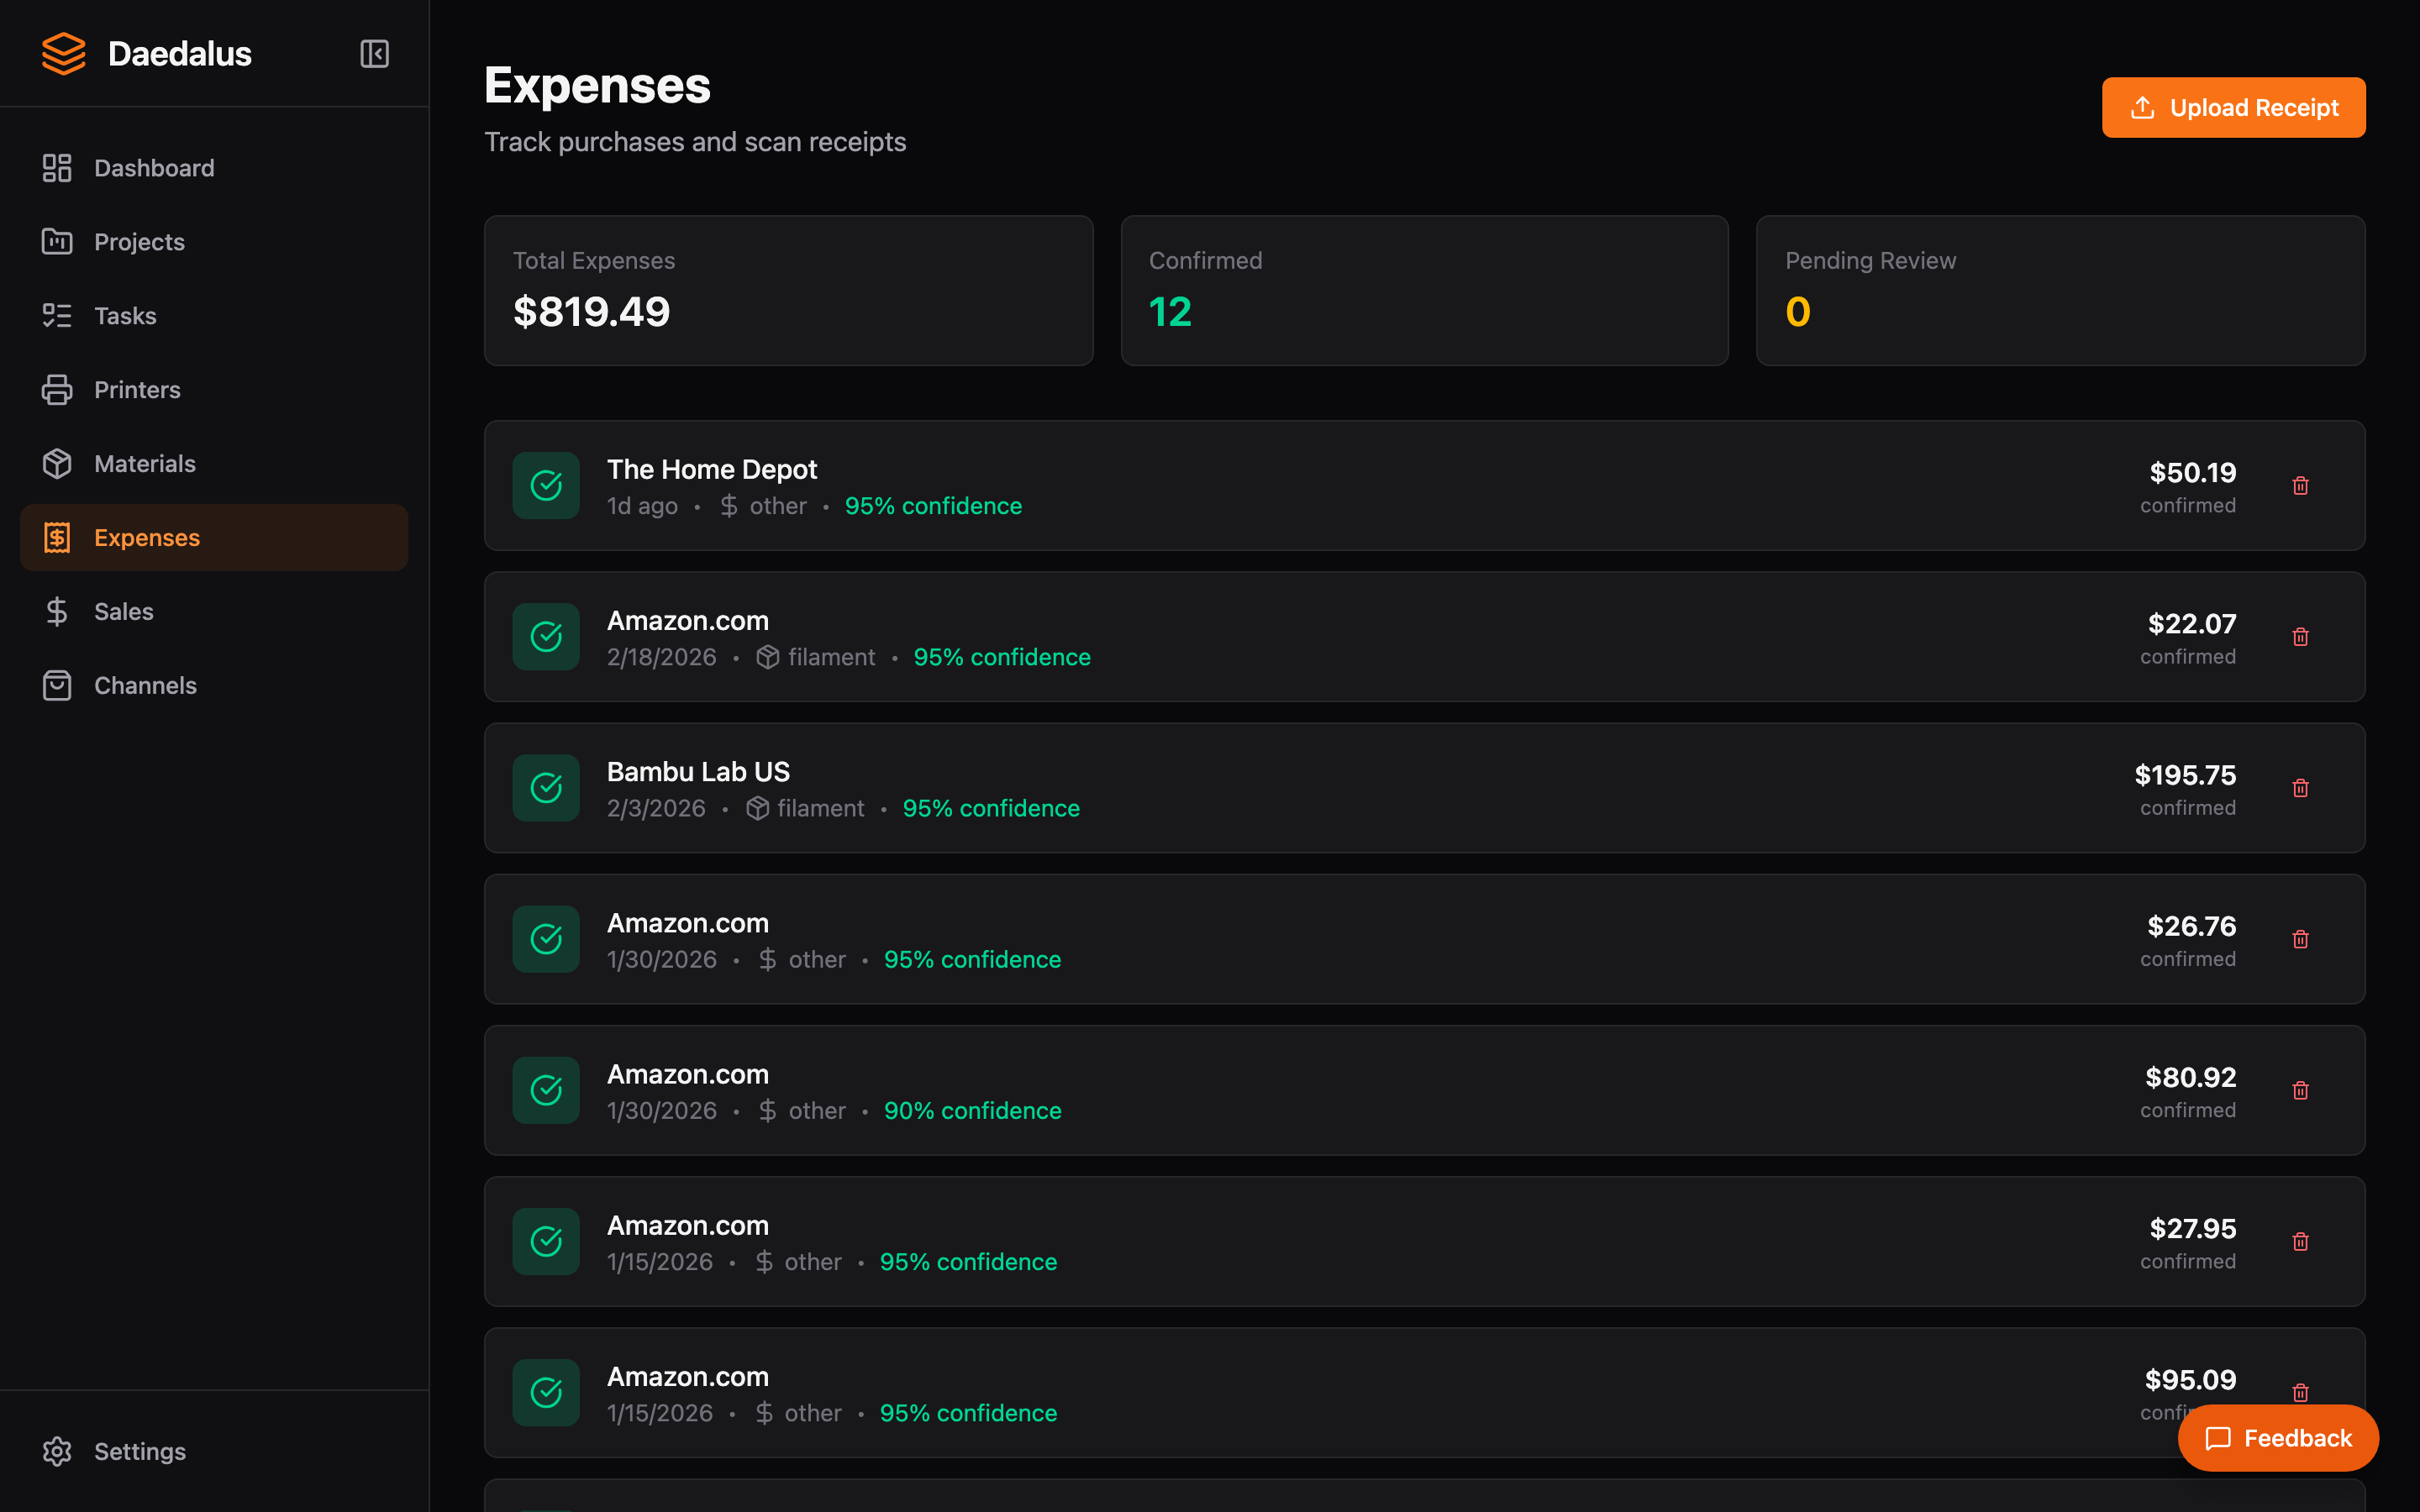This screenshot has height=1512, width=2420.
Task: Click the Pending Review card
Action: coord(2060,290)
